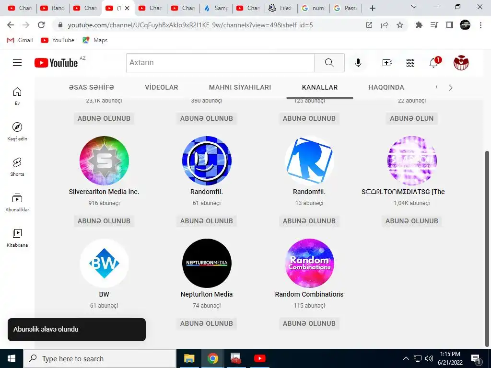Open Chrome extensions puzzle icon
Screen dimensions: 491x368
[419, 25]
